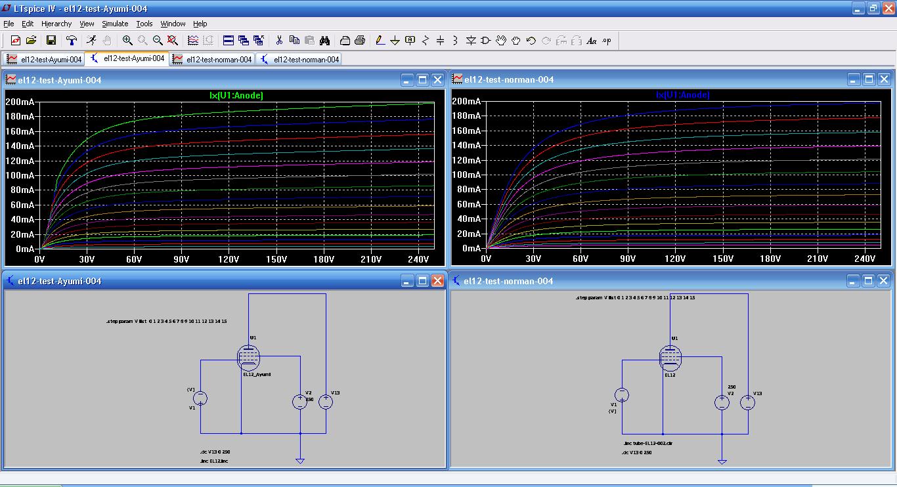
Task: Select the Move open-hand tool
Action: (501, 41)
